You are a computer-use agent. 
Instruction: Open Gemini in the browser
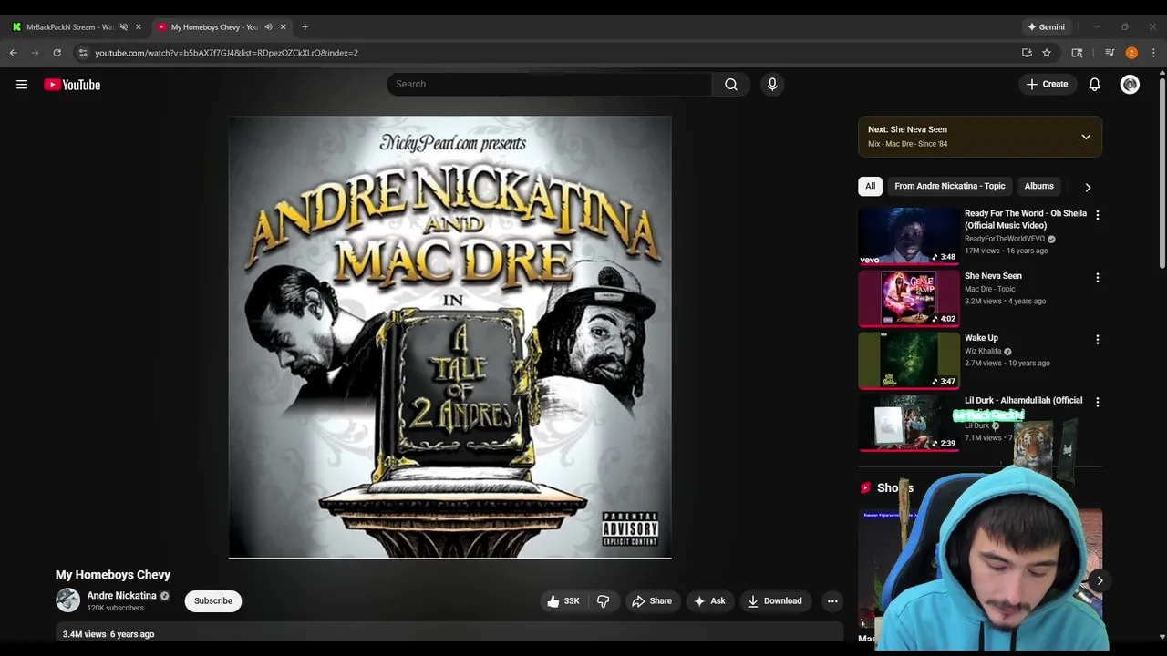click(1046, 26)
